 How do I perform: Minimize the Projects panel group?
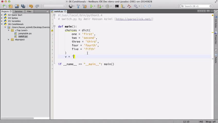[x=48, y=11]
